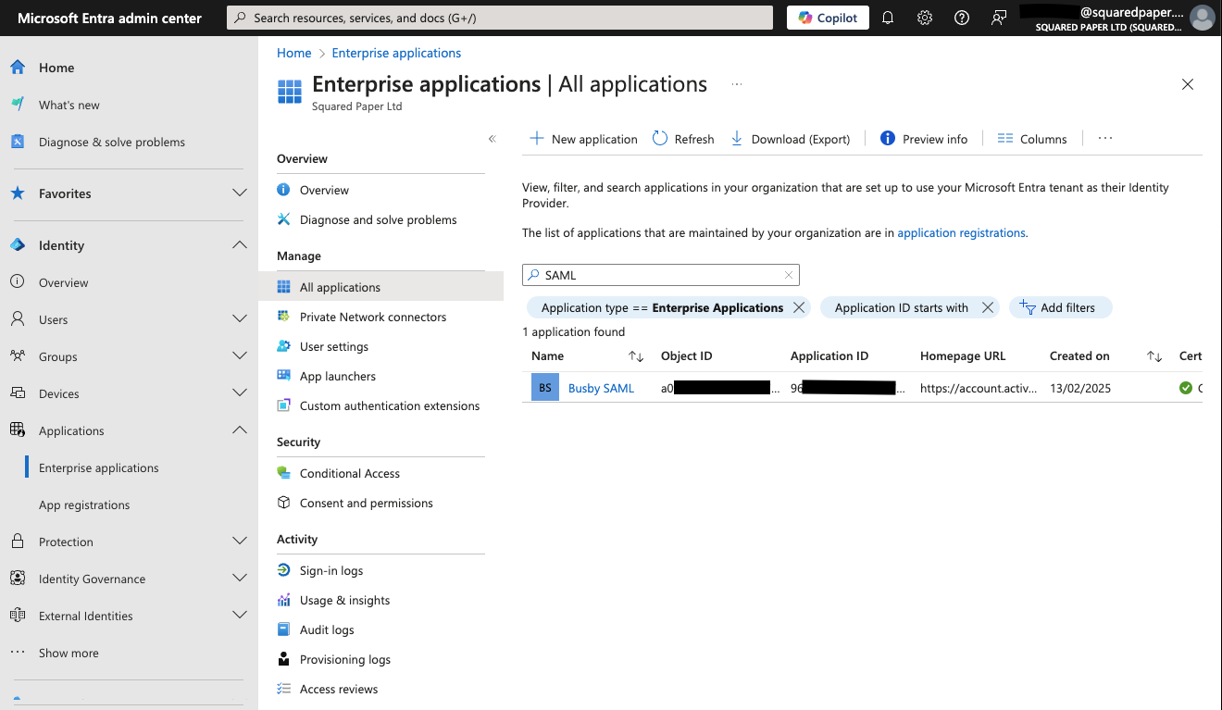The width and height of the screenshot is (1222, 710).
Task: Collapse the Applications section chevron
Action: click(x=239, y=430)
